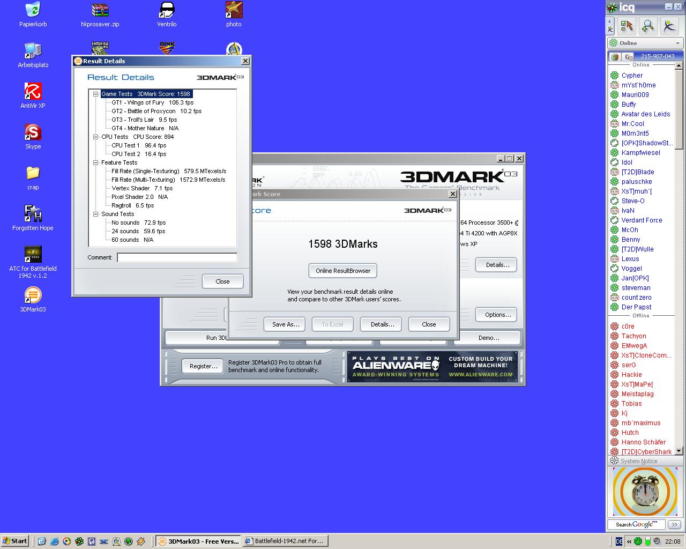
Task: Select Fill Rate (Multi-Texturing) row
Action: coord(168,180)
